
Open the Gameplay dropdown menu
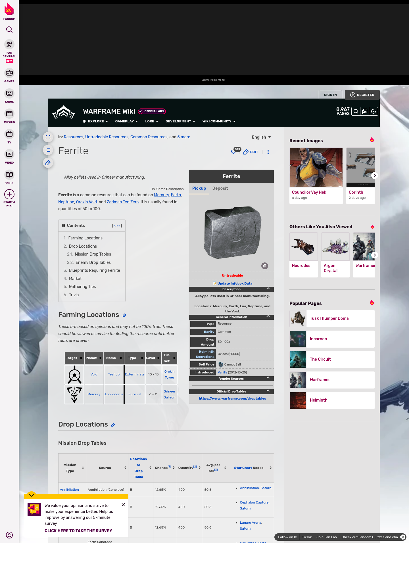pyautogui.click(x=126, y=121)
